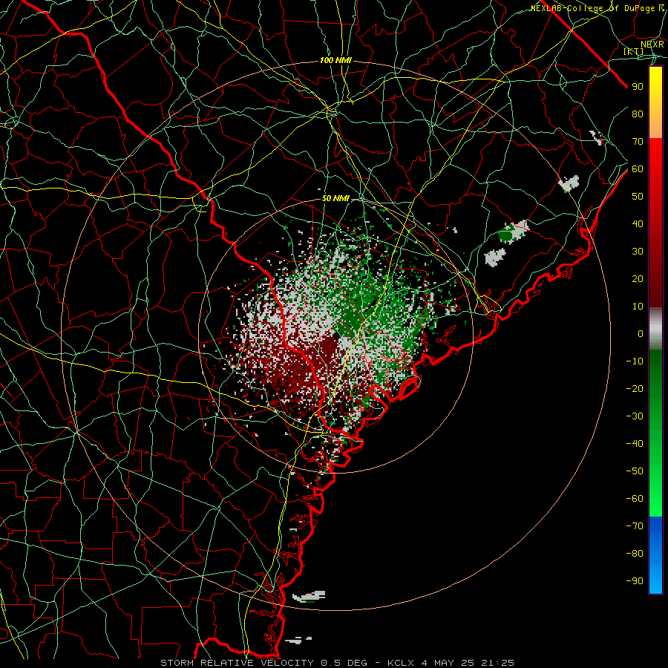
Task: Click the 40 value on the velocity scale
Action: coord(638,223)
